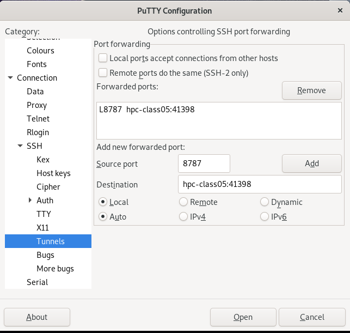This screenshot has height=333, width=350.
Task: Select the Dynamic forwarding radio button
Action: click(265, 202)
